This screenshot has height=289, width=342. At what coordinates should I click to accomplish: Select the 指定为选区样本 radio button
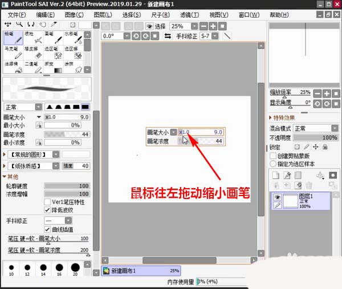coord(273,164)
